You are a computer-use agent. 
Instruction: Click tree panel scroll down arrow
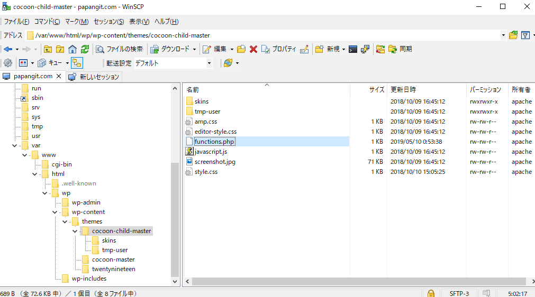pyautogui.click(x=175, y=281)
